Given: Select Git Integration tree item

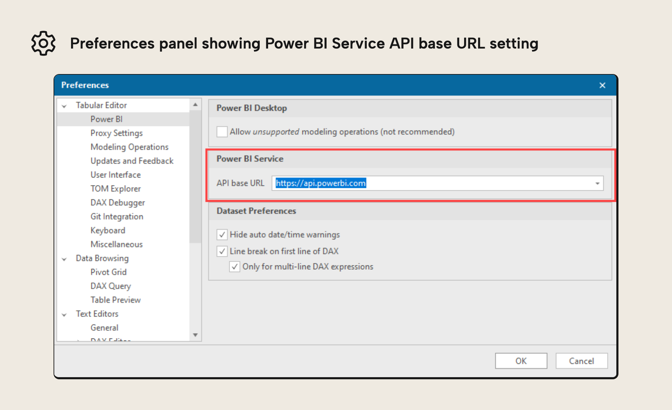Looking at the screenshot, I should point(117,217).
